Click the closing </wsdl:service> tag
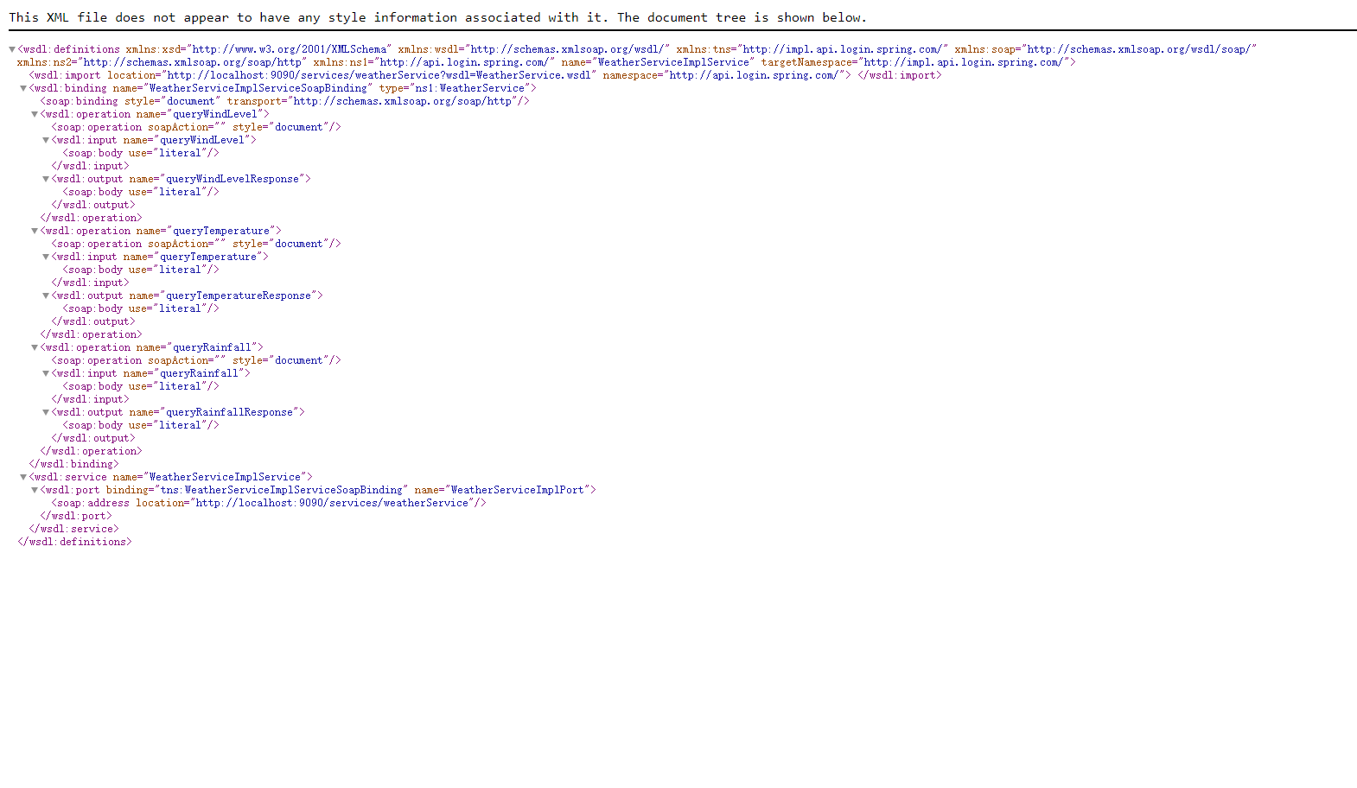This screenshot has width=1357, height=788. pos(73,529)
